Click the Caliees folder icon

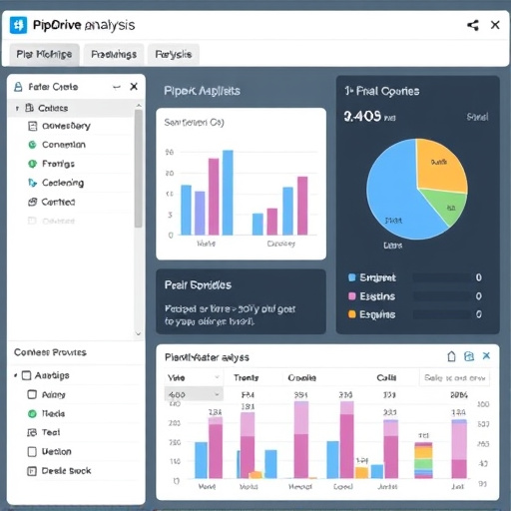[x=30, y=108]
